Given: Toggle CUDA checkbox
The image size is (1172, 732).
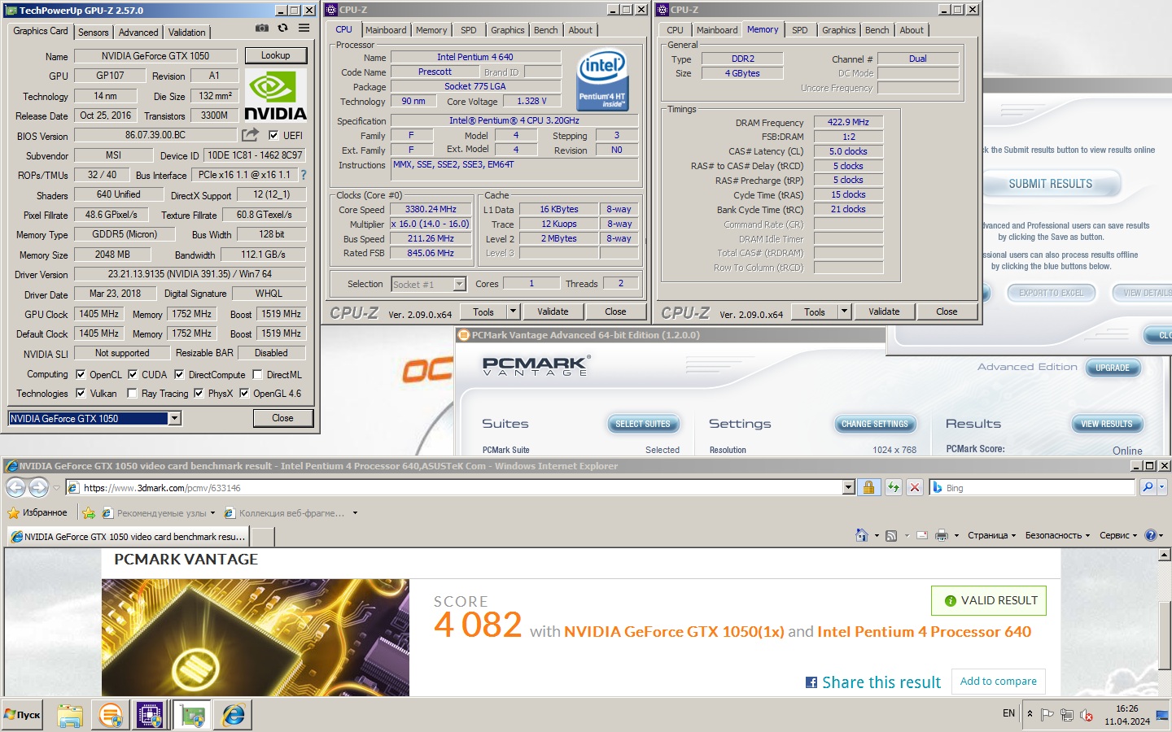Looking at the screenshot, I should point(133,375).
